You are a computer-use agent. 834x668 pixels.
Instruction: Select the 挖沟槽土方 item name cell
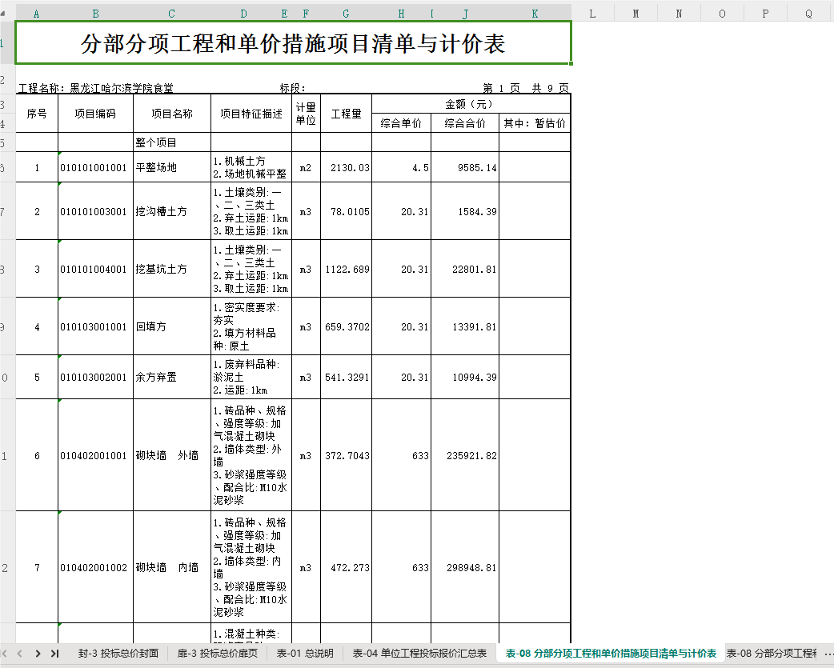coord(172,211)
